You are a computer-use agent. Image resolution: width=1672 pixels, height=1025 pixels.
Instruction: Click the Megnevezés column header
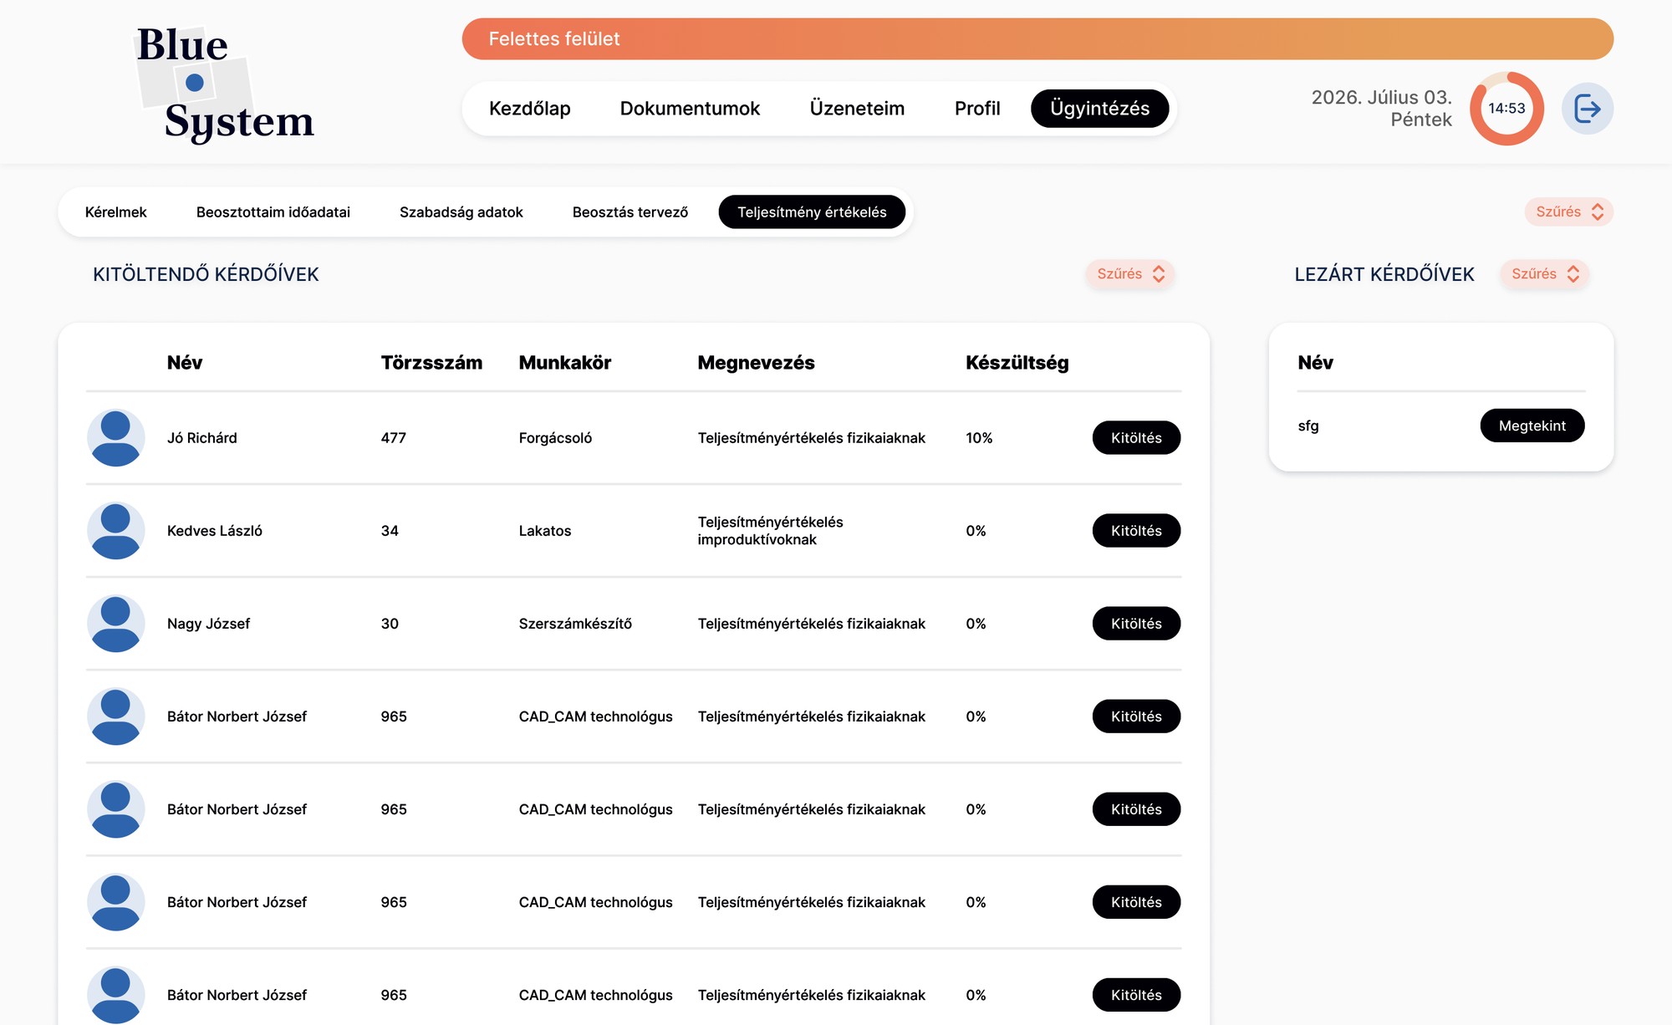[756, 363]
